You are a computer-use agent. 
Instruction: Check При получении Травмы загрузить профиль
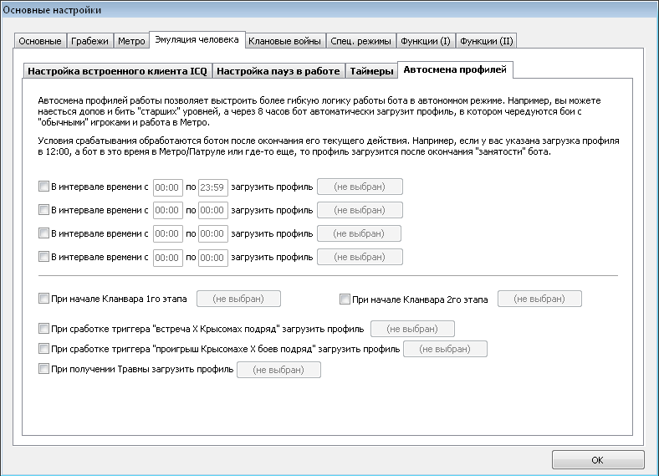[43, 369]
